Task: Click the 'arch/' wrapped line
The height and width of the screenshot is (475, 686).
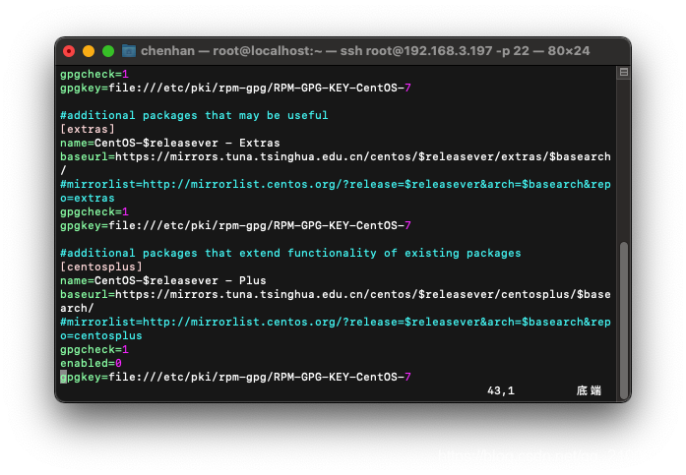Action: pos(77,308)
